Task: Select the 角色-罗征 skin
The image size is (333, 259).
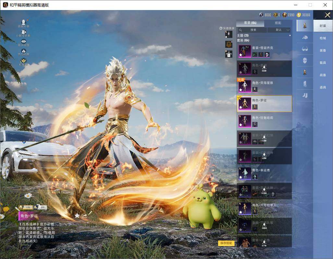Action: 264,104
